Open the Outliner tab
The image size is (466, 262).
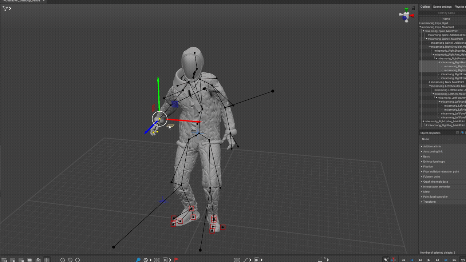[x=425, y=7]
